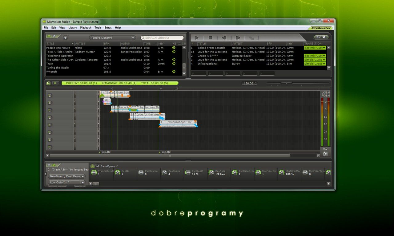
Task: Click the Stop button in the transport bar
Action: click(x=211, y=38)
